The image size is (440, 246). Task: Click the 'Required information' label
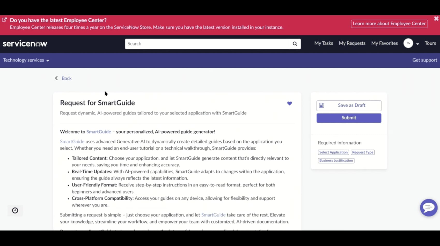click(340, 143)
